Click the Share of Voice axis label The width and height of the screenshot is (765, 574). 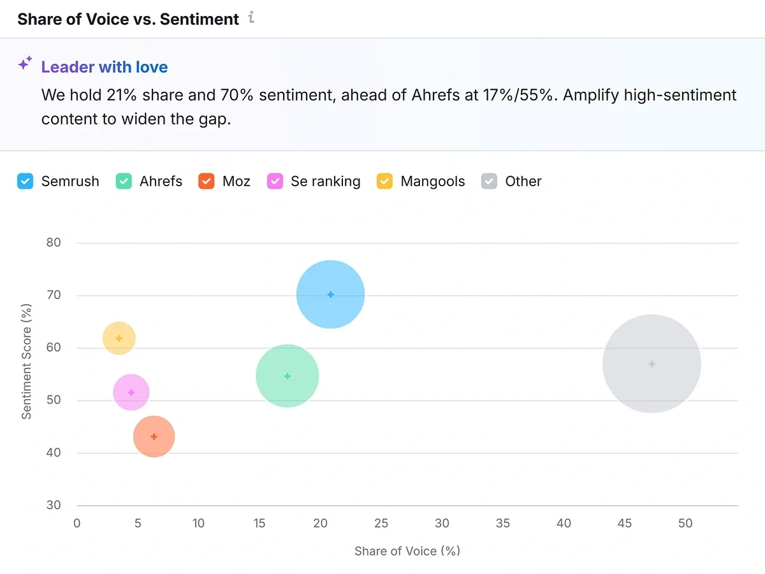coord(407,551)
